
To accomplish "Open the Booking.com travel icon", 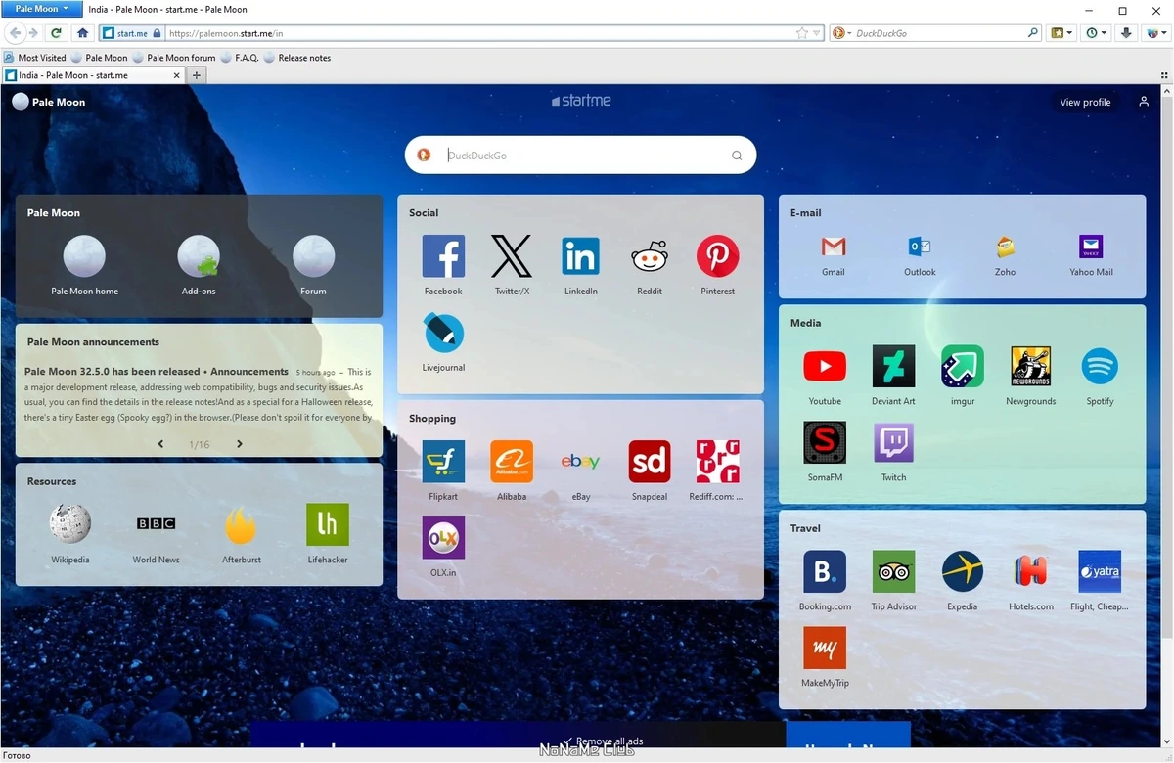I will (825, 571).
